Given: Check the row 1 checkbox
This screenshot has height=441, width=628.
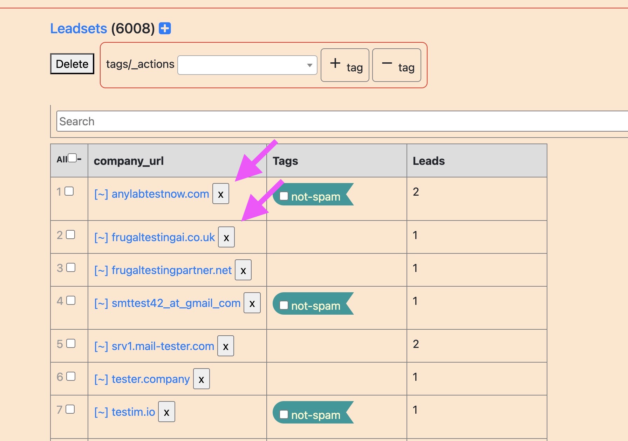Looking at the screenshot, I should click(x=69, y=191).
